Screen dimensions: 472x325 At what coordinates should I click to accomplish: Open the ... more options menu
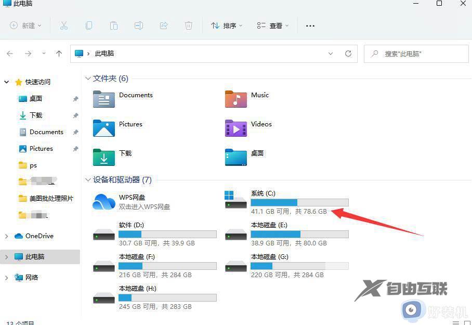tap(310, 25)
